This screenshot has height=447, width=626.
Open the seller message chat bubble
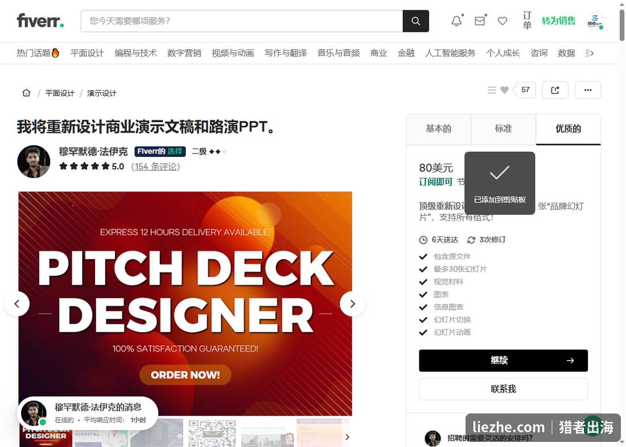tap(88, 413)
